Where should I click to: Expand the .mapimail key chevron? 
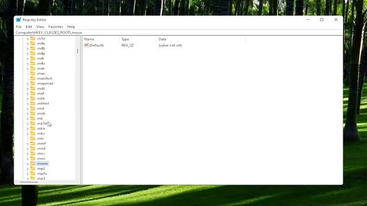[x=28, y=84]
